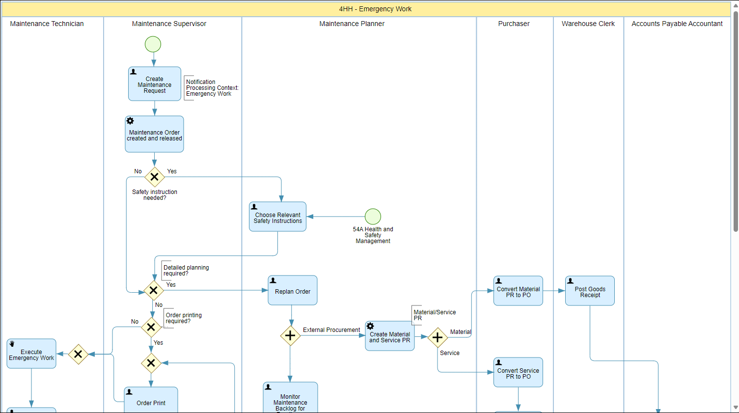Select the exclusive gateway beside Execute Emergency Work

(x=78, y=354)
